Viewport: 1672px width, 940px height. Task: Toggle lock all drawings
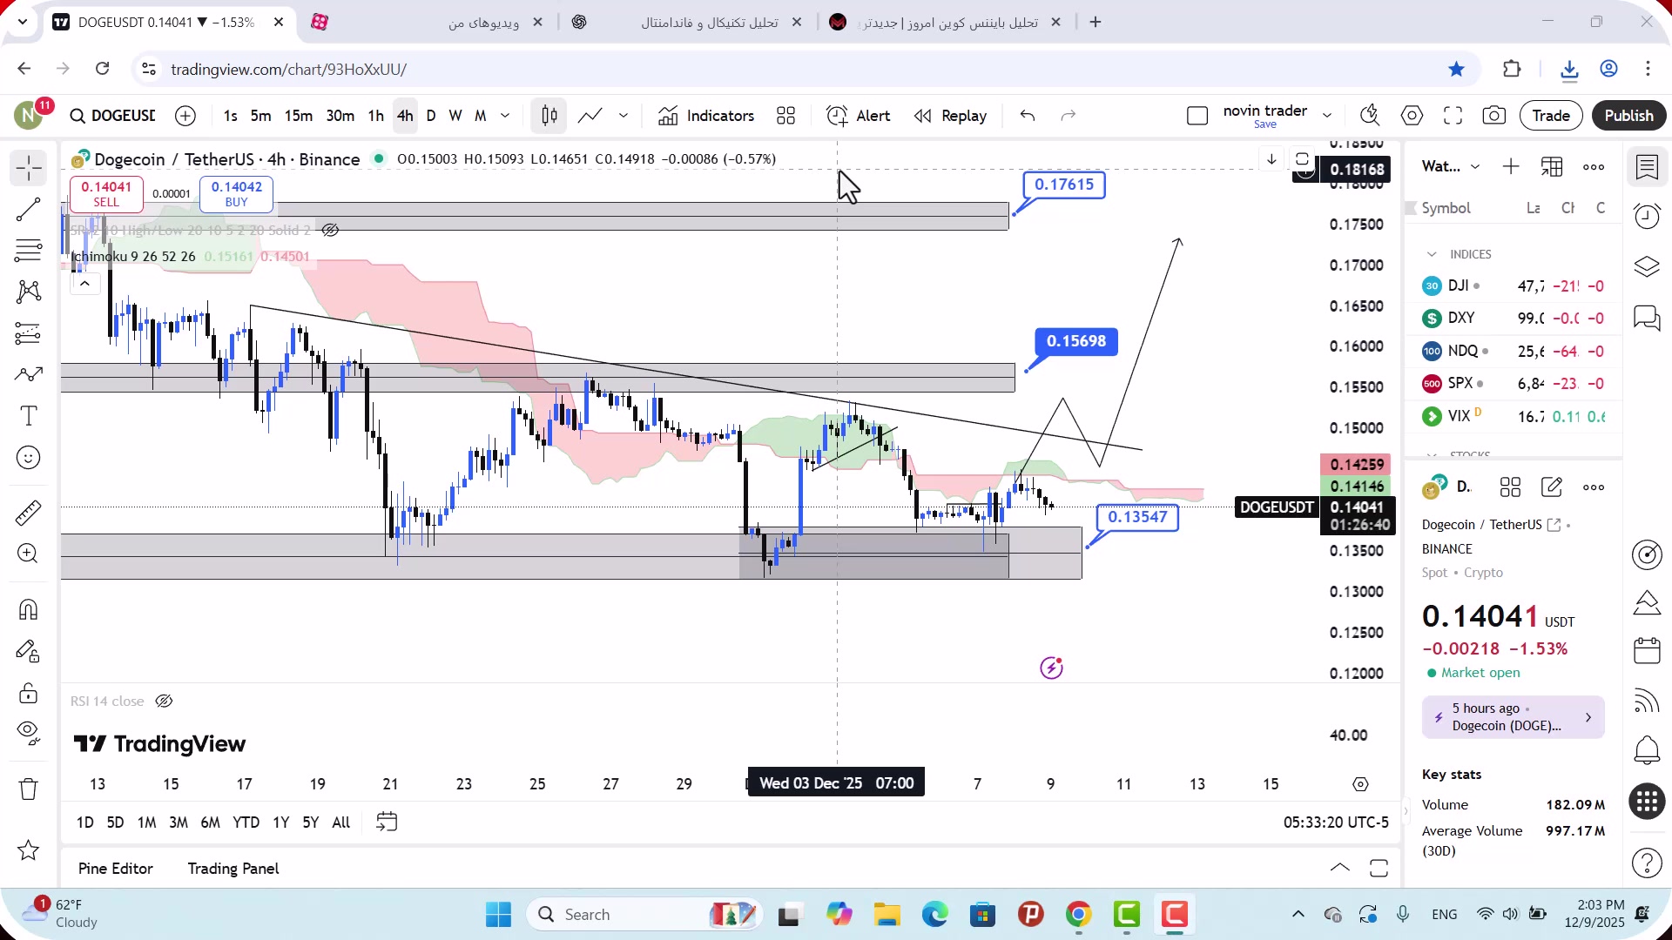[29, 693]
